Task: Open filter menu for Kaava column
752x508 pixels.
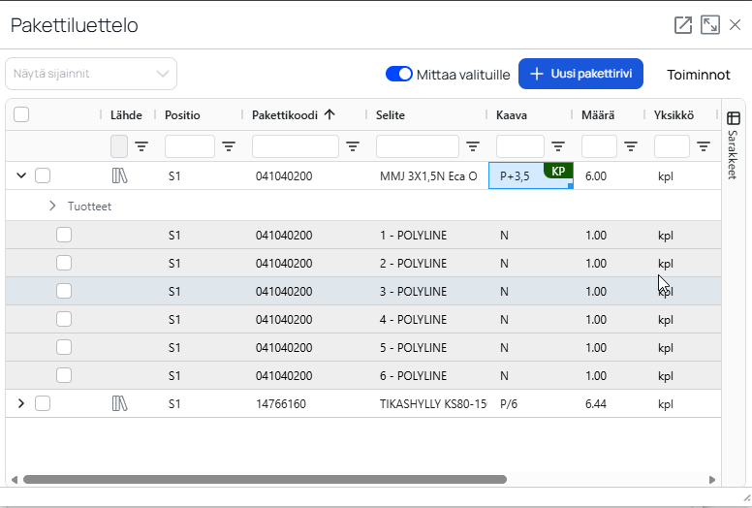Action: point(558,146)
